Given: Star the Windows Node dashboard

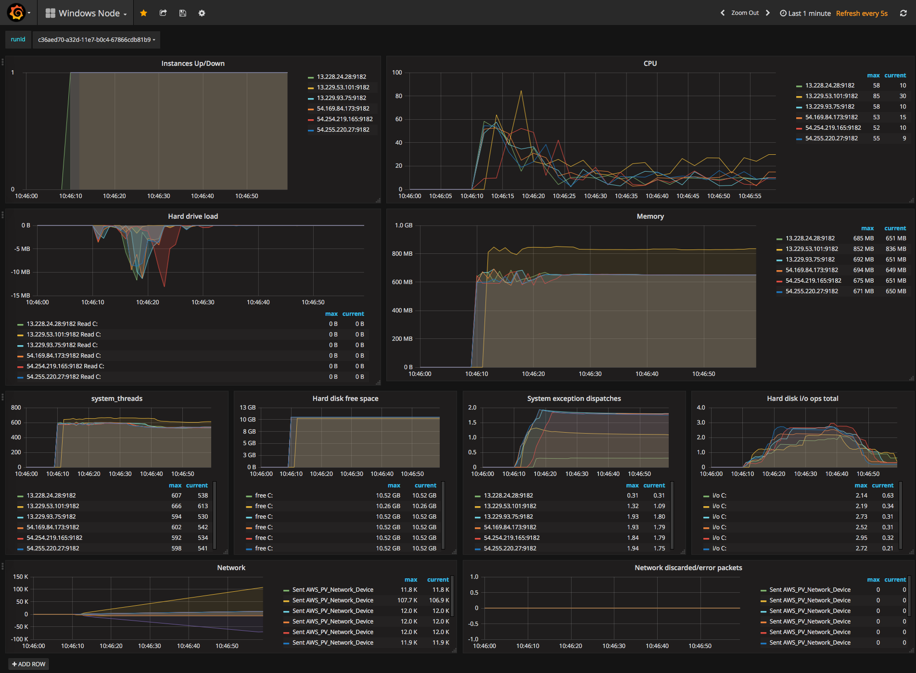Looking at the screenshot, I should tap(143, 13).
